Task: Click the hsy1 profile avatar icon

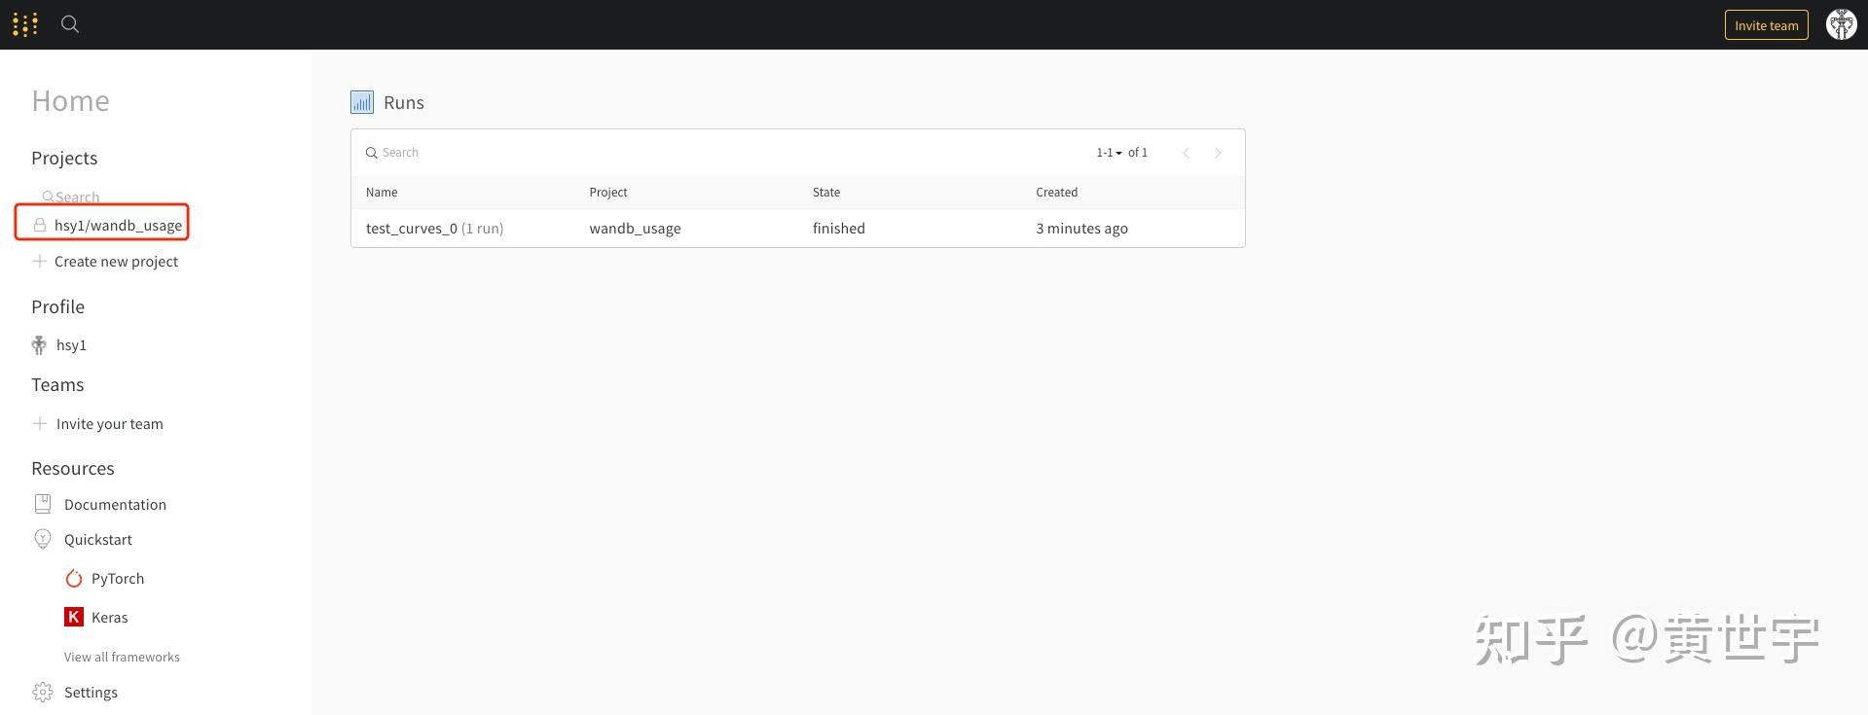Action: 39,345
